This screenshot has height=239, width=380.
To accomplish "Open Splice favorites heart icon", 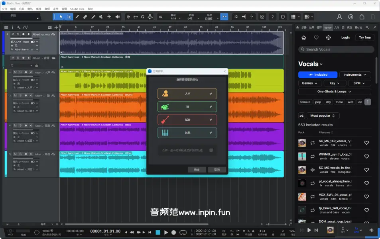I will coord(316,37).
